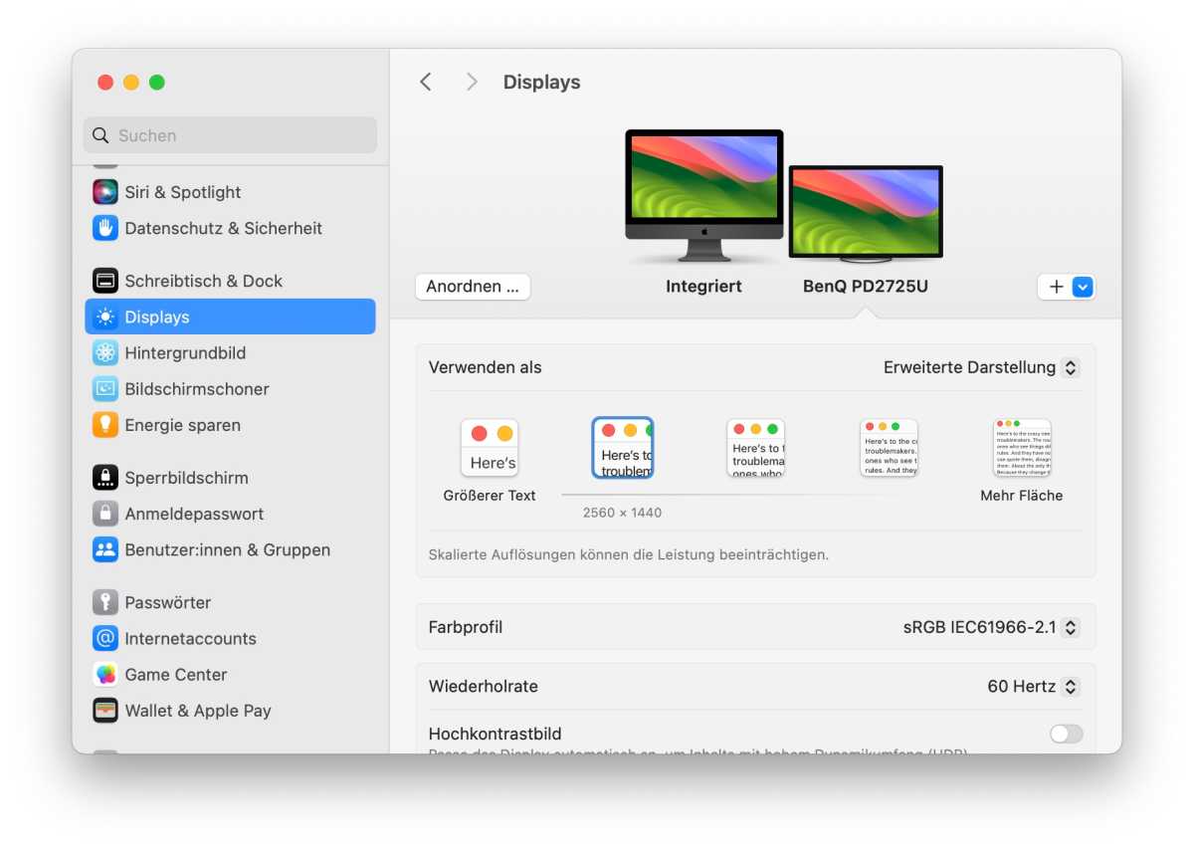Screen dimensions: 1194x849
Task: Open Wiederholrate 60 Hertz dropdown
Action: [x=1033, y=686]
